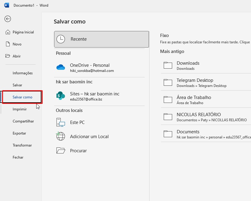The width and height of the screenshot is (251, 201).
Task: Click the folder icon next to NICOLLAS RELATÓRIO
Action: pos(168,117)
